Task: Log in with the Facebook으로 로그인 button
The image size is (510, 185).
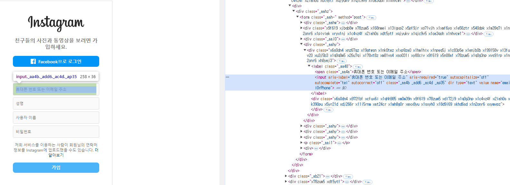Action: coord(56,61)
